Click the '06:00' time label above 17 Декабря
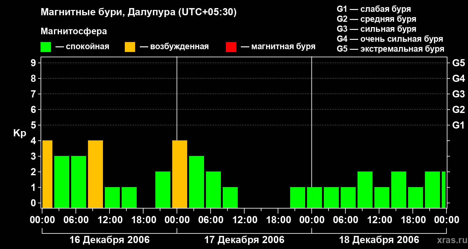 click(211, 220)
